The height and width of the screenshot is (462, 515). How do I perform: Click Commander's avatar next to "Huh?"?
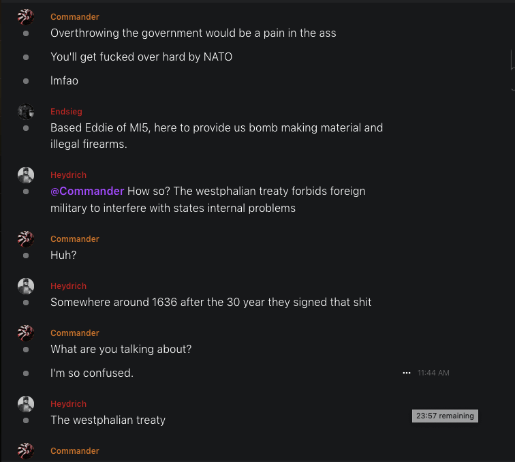(x=26, y=239)
